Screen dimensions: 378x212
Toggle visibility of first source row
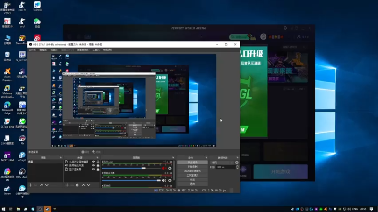tap(93, 162)
